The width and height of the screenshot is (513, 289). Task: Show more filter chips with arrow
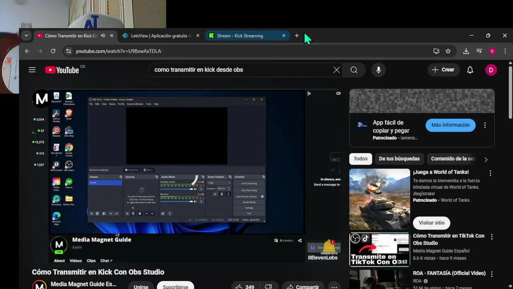tap(486, 159)
